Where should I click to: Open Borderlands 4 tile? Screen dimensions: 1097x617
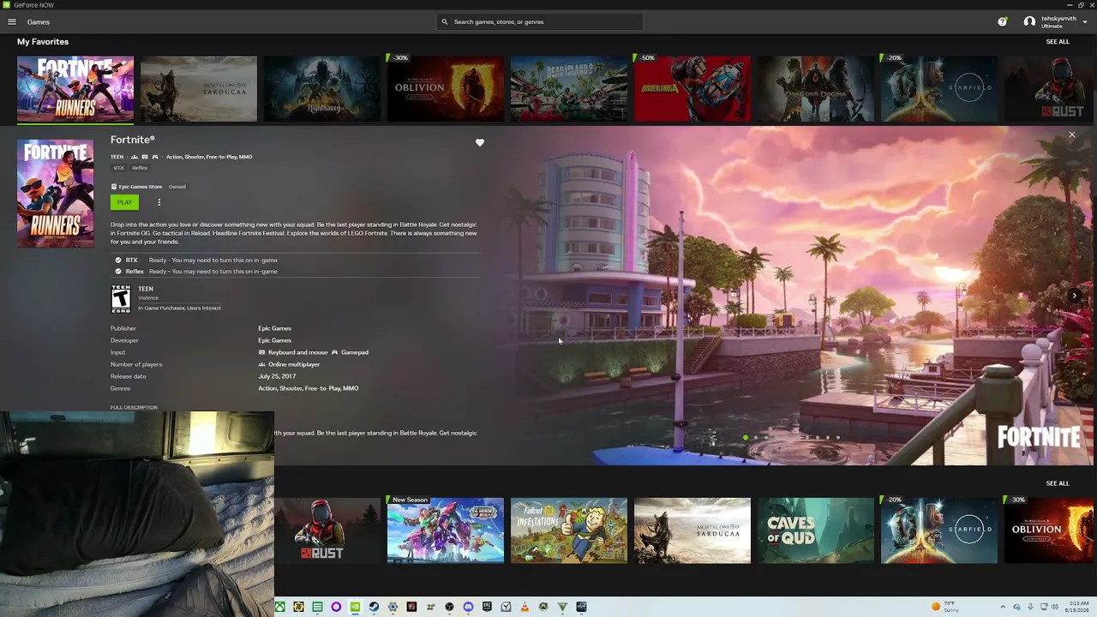[692, 89]
